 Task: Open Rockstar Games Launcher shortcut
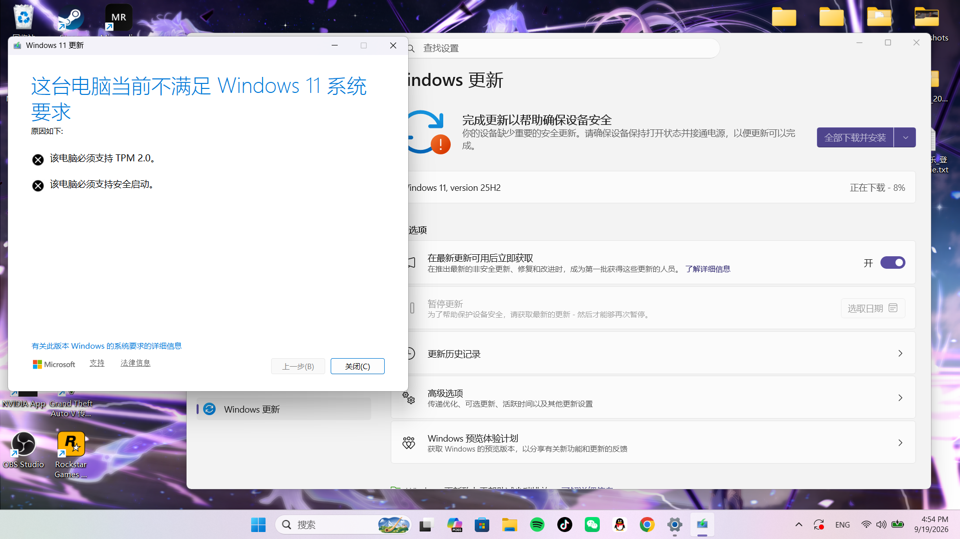click(71, 455)
